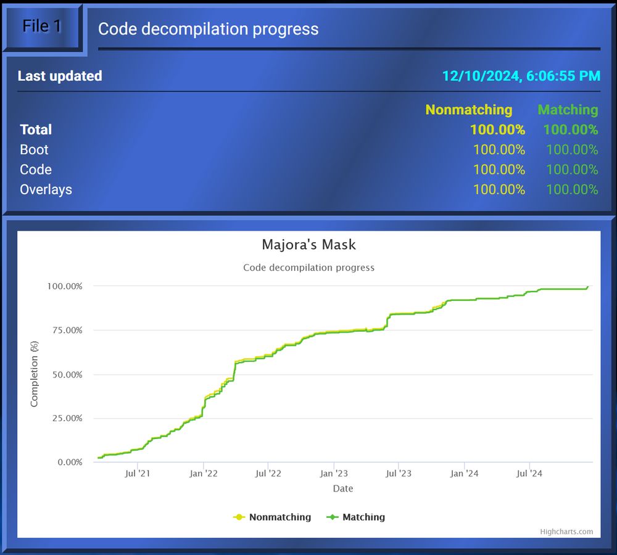This screenshot has height=555, width=617.
Task: Click the chart subtitle Code decompilation progress
Action: tap(309, 268)
